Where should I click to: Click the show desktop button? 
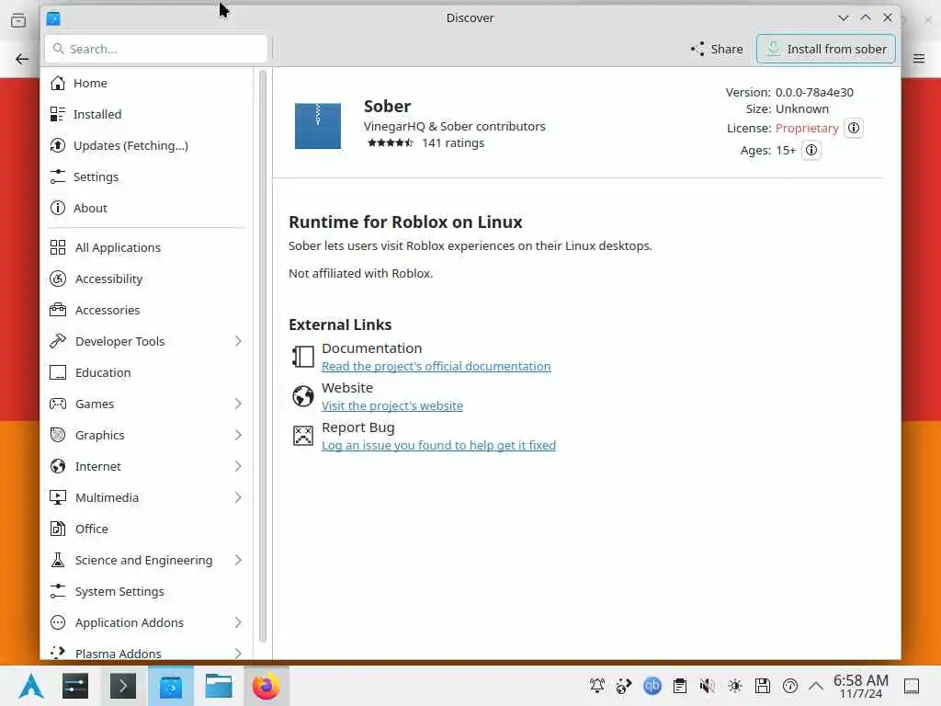[912, 686]
